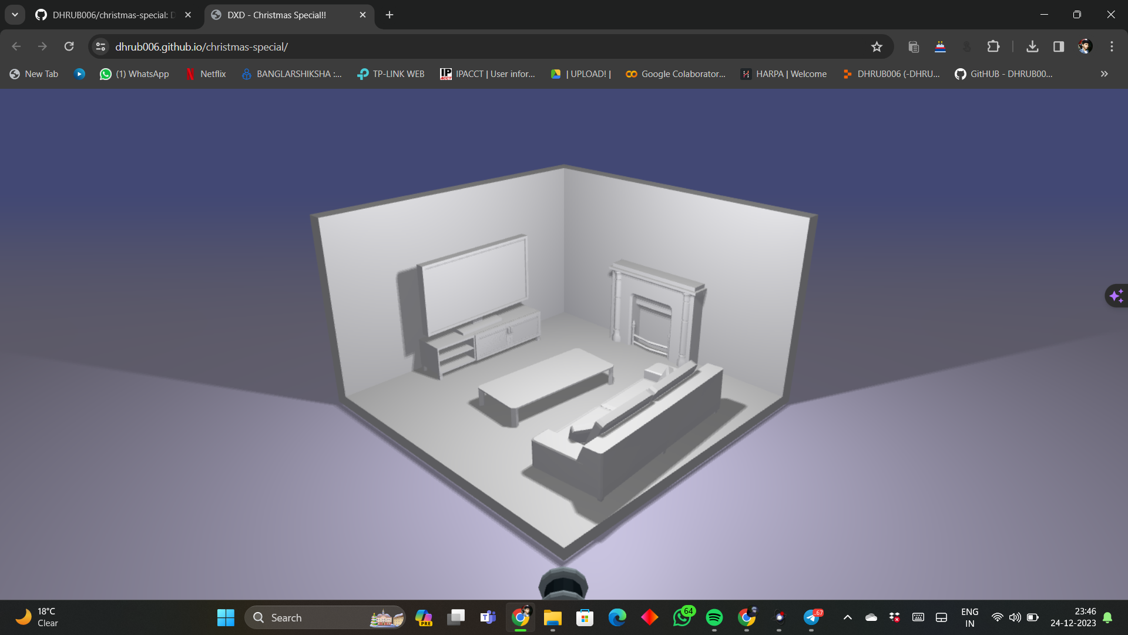Open the Chrome extensions puzzle icon

click(993, 46)
